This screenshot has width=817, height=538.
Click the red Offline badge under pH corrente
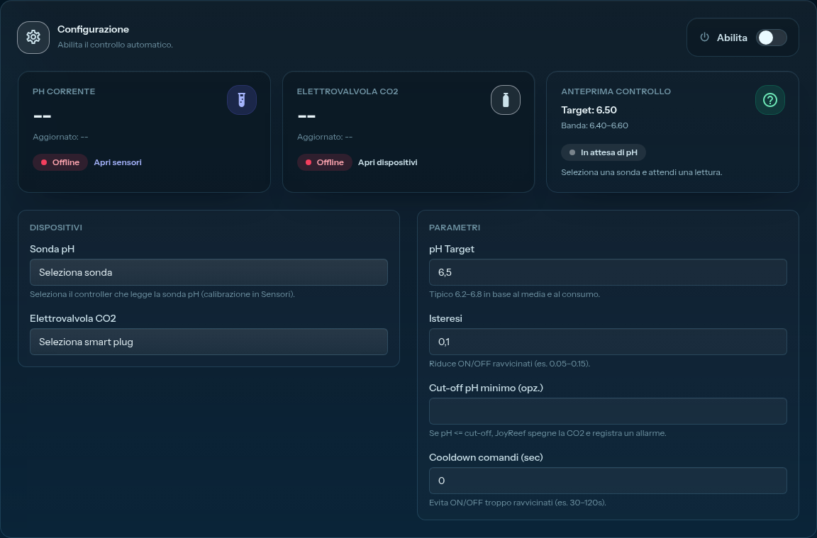click(60, 162)
